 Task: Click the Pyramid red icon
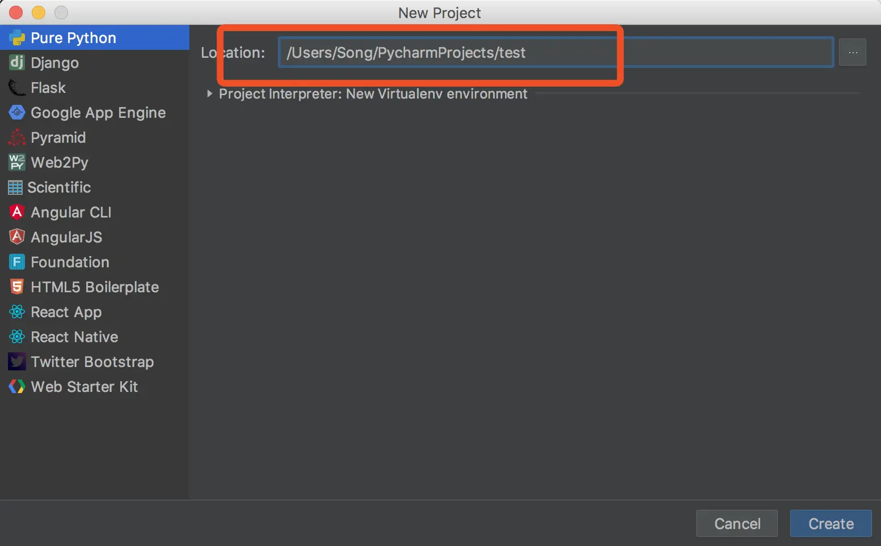[x=17, y=137]
